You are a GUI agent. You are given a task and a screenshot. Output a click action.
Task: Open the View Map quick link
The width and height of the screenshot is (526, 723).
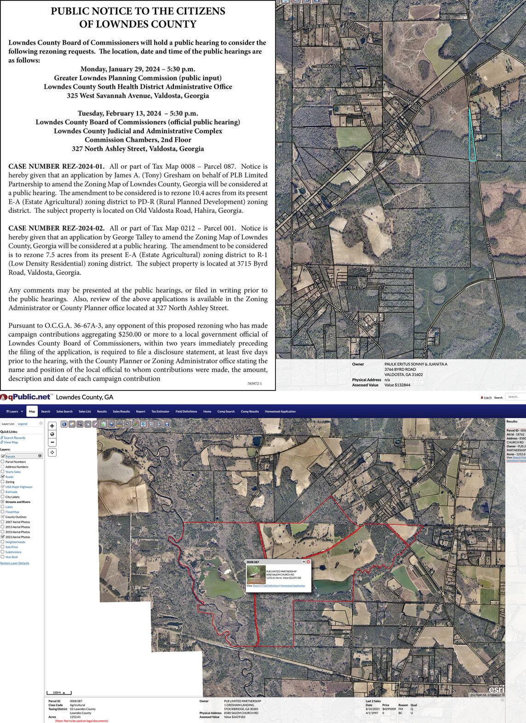point(11,442)
